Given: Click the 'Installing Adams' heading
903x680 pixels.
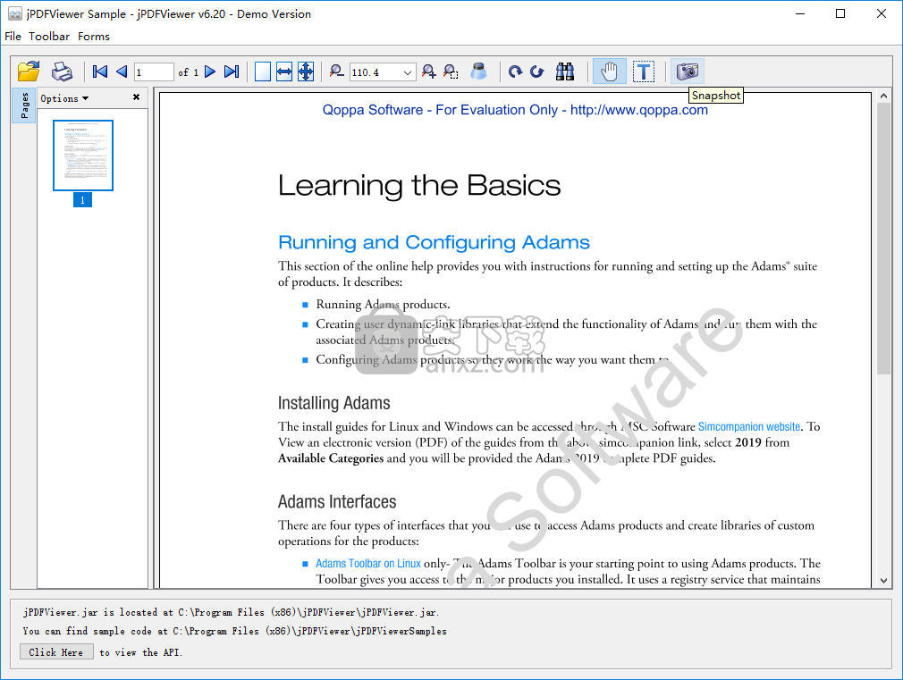Looking at the screenshot, I should [x=334, y=403].
